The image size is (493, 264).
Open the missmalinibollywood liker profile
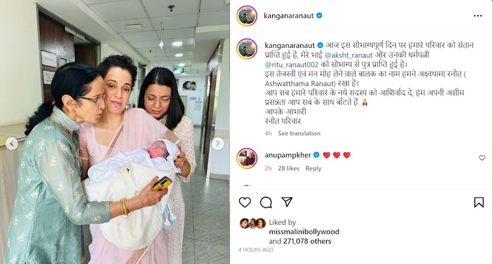click(x=304, y=232)
